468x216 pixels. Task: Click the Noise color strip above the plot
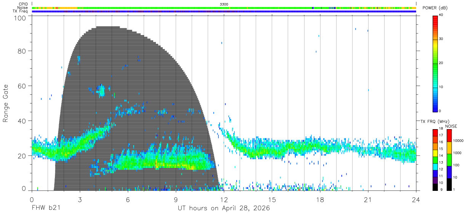(x=224, y=8)
